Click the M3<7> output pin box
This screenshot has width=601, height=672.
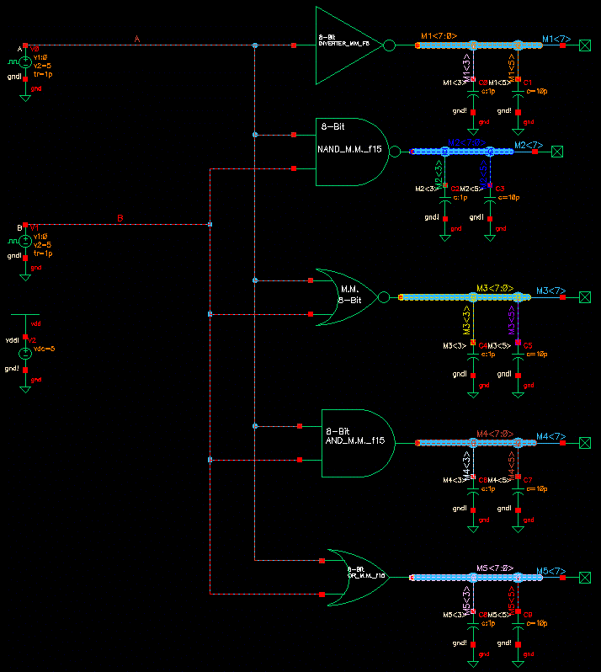[585, 297]
